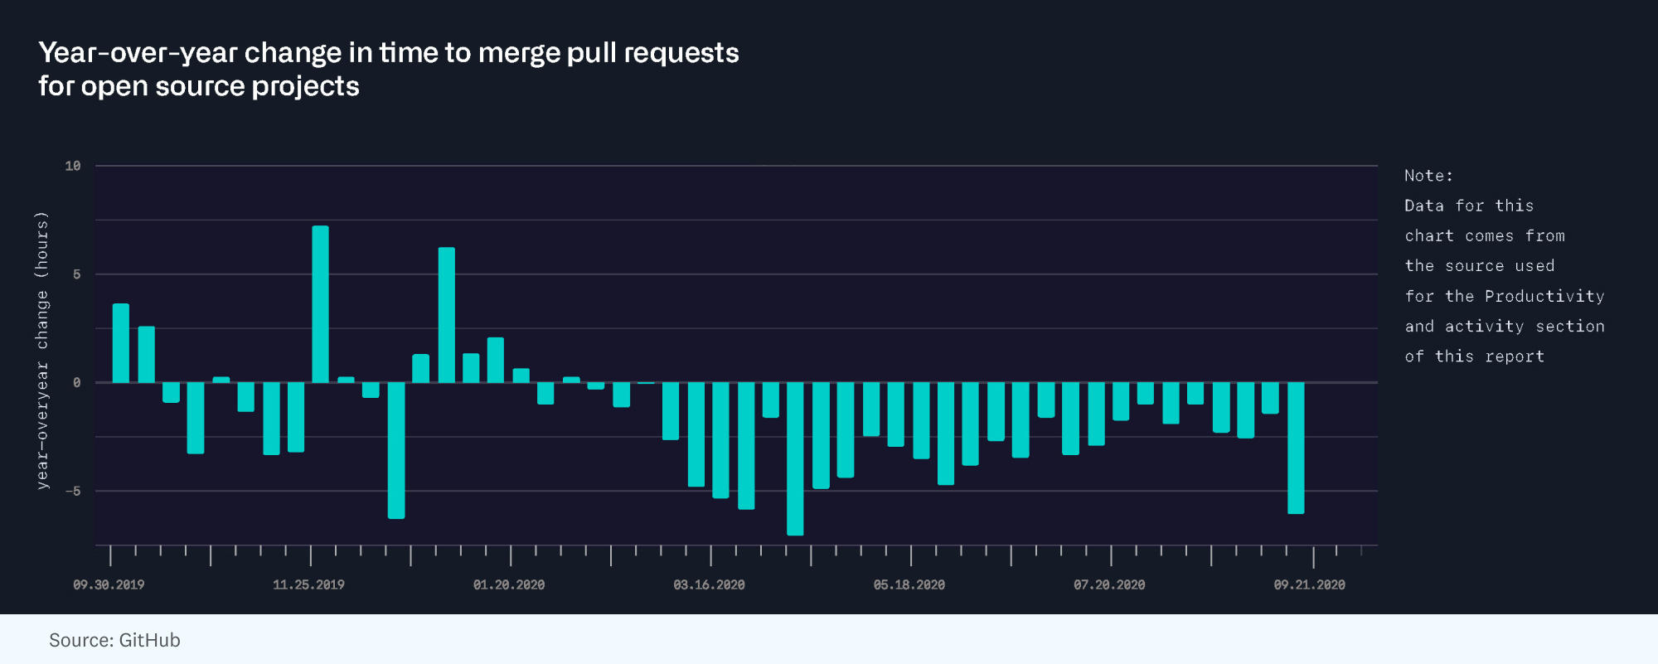
Task: Click the tallest positive bar at 11.25.2019
Action: point(320,304)
